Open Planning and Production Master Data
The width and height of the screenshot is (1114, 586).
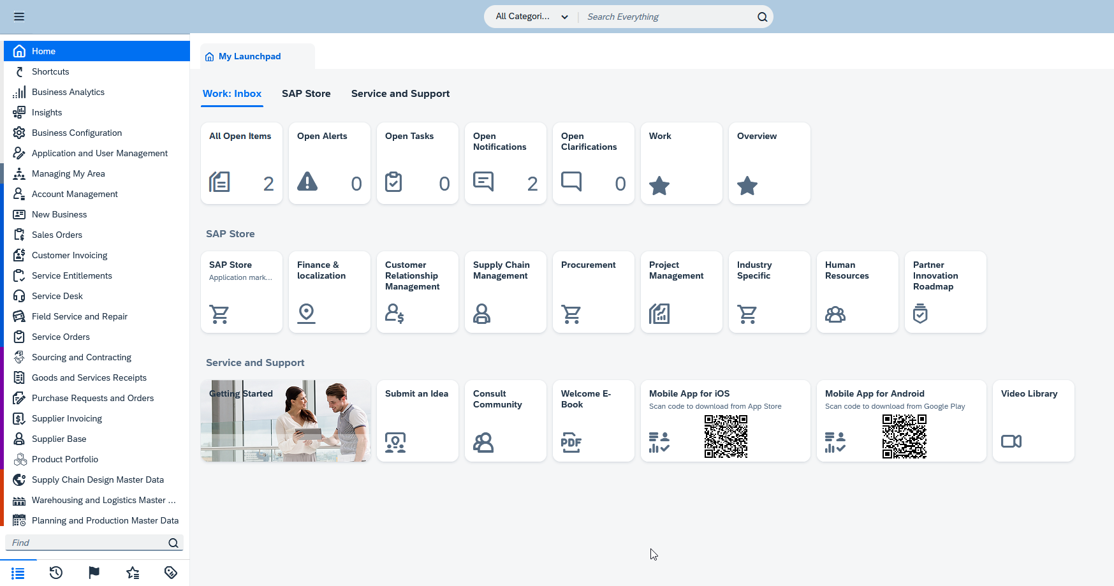97,520
